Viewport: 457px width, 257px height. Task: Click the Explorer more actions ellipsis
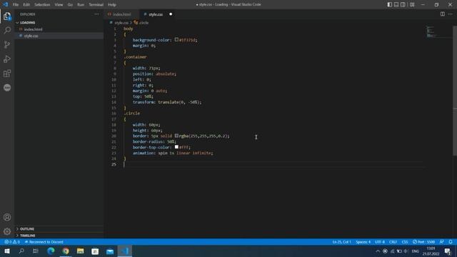click(96, 14)
